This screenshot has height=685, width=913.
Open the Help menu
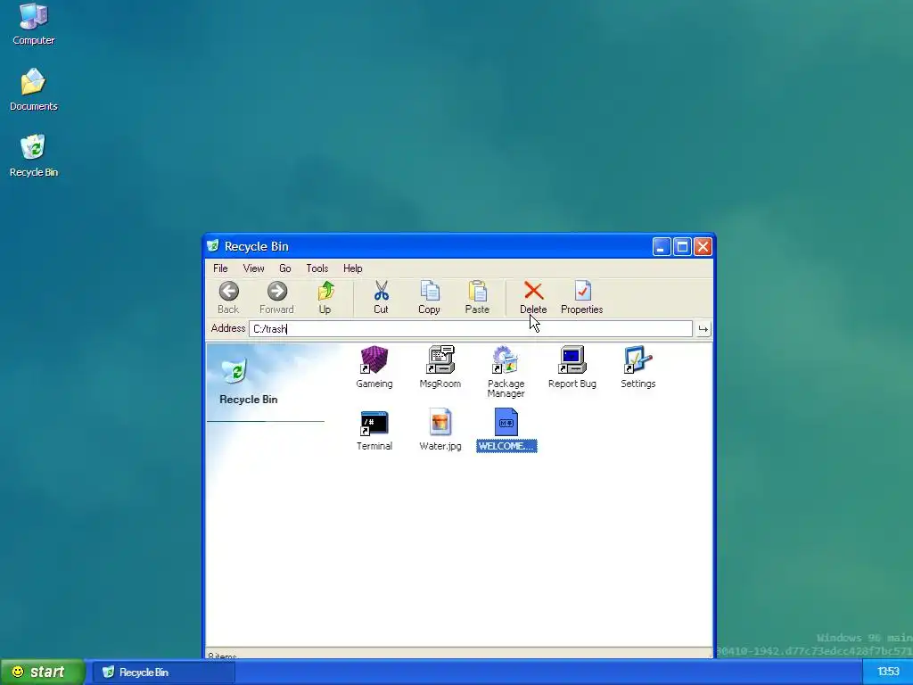(x=353, y=268)
